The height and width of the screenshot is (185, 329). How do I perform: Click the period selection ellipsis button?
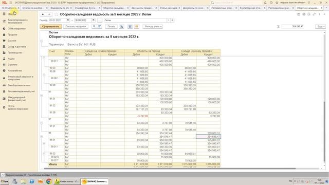point(100,21)
